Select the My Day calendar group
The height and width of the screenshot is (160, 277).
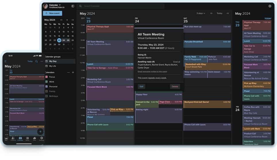coord(60,61)
